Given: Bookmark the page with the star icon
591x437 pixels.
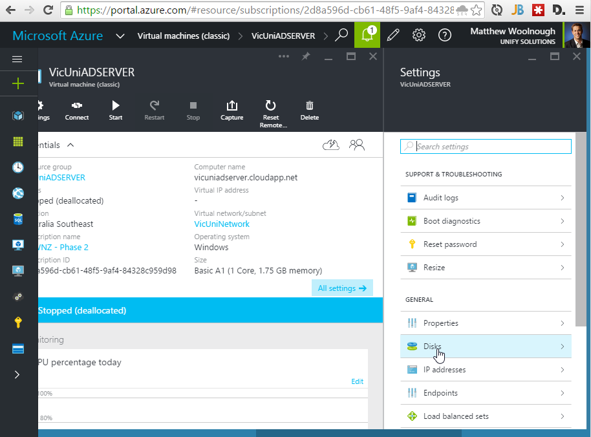Looking at the screenshot, I should pyautogui.click(x=477, y=10).
